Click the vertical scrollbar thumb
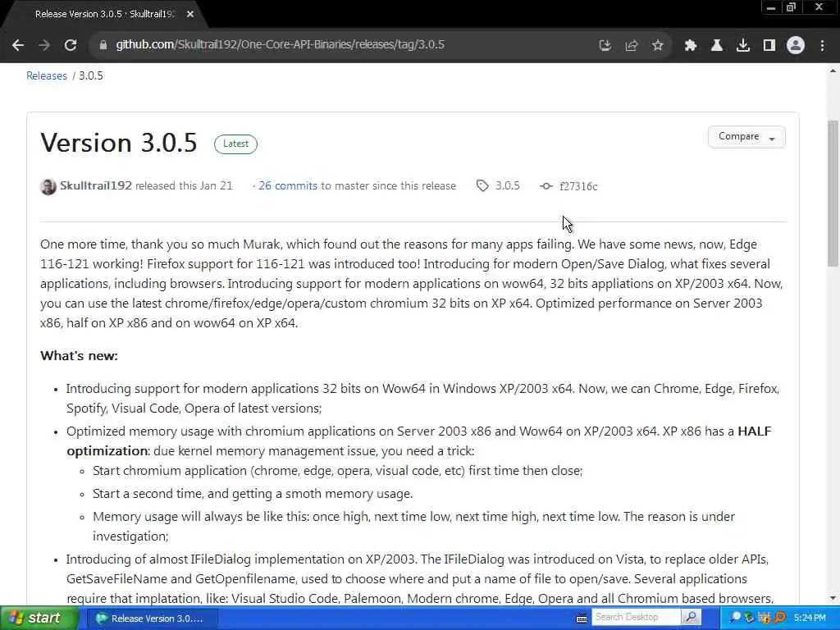The image size is (840, 630). point(833,193)
